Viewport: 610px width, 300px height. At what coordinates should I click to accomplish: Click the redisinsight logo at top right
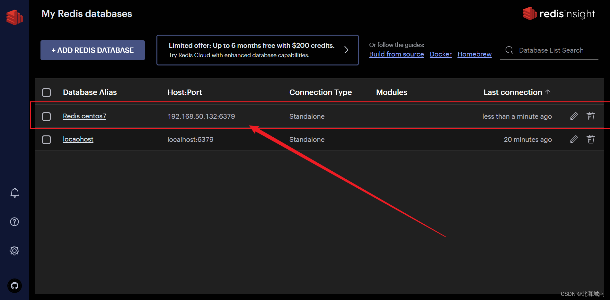[x=559, y=14]
